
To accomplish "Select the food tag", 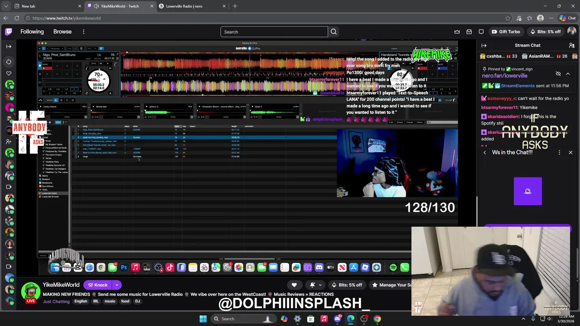I will [x=125, y=301].
